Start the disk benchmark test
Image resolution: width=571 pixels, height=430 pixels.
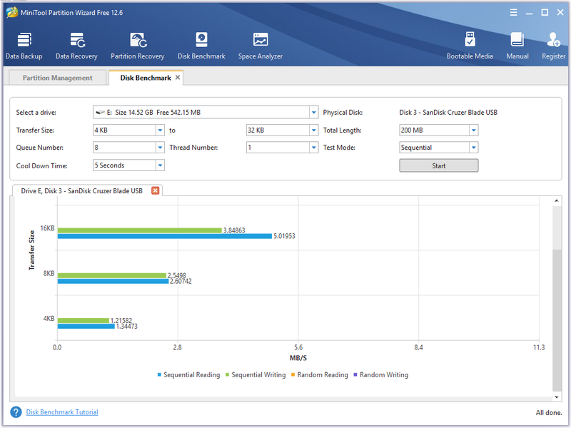click(439, 165)
